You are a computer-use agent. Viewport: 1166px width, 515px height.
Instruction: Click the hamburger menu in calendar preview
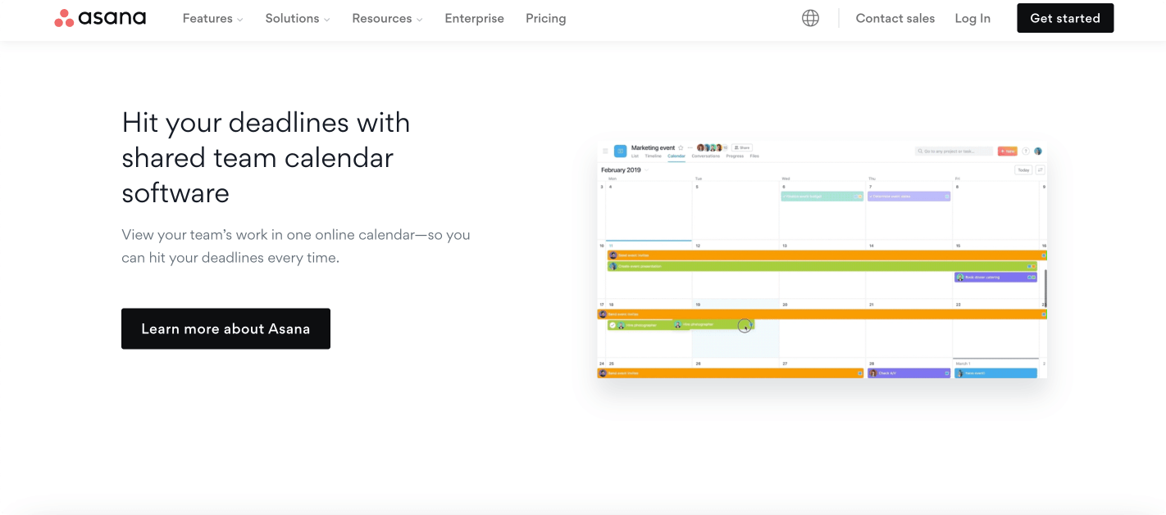[x=605, y=151]
